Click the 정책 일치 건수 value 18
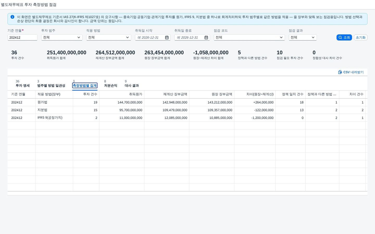This screenshot has width=375, height=234. tap(291, 102)
